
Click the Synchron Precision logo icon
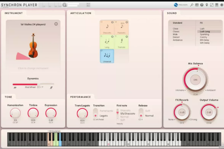click(176, 5)
